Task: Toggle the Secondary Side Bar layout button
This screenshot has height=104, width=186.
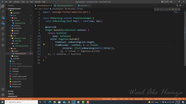Action: coord(167,2)
